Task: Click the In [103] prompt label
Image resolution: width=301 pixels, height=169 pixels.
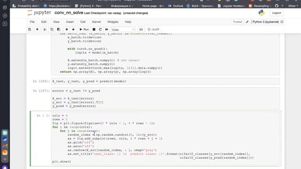Action: (41, 81)
